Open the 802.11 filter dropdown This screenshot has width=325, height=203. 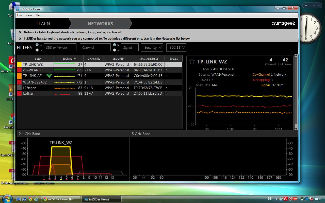(176, 47)
